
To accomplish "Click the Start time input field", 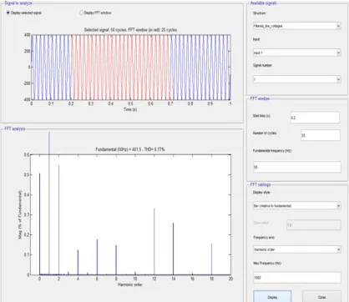I will coord(315,118).
